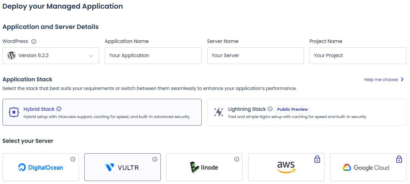
Task: Click the DigitalOcean card info icon
Action: pyautogui.click(x=73, y=159)
